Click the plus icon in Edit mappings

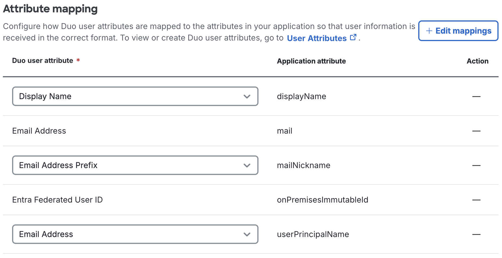[429, 31]
